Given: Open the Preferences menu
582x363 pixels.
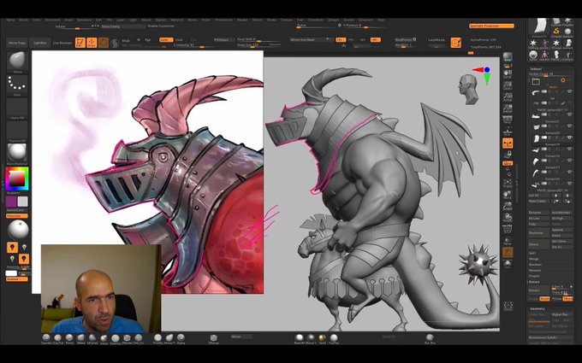Looking at the screenshot, I should 224,20.
